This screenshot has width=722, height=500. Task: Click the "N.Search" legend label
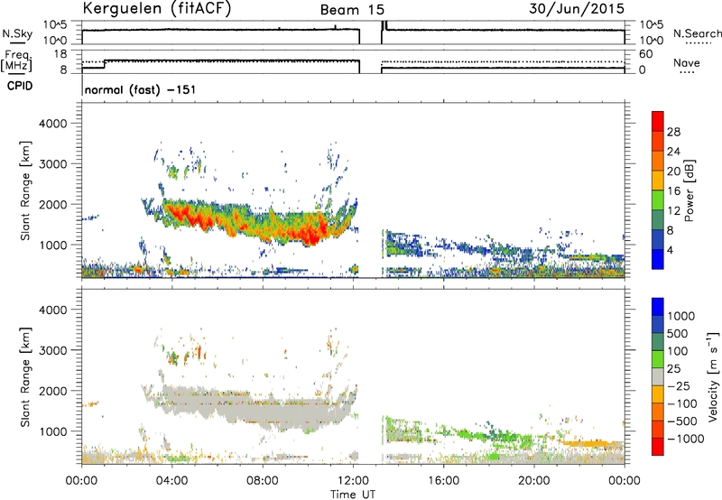(697, 33)
